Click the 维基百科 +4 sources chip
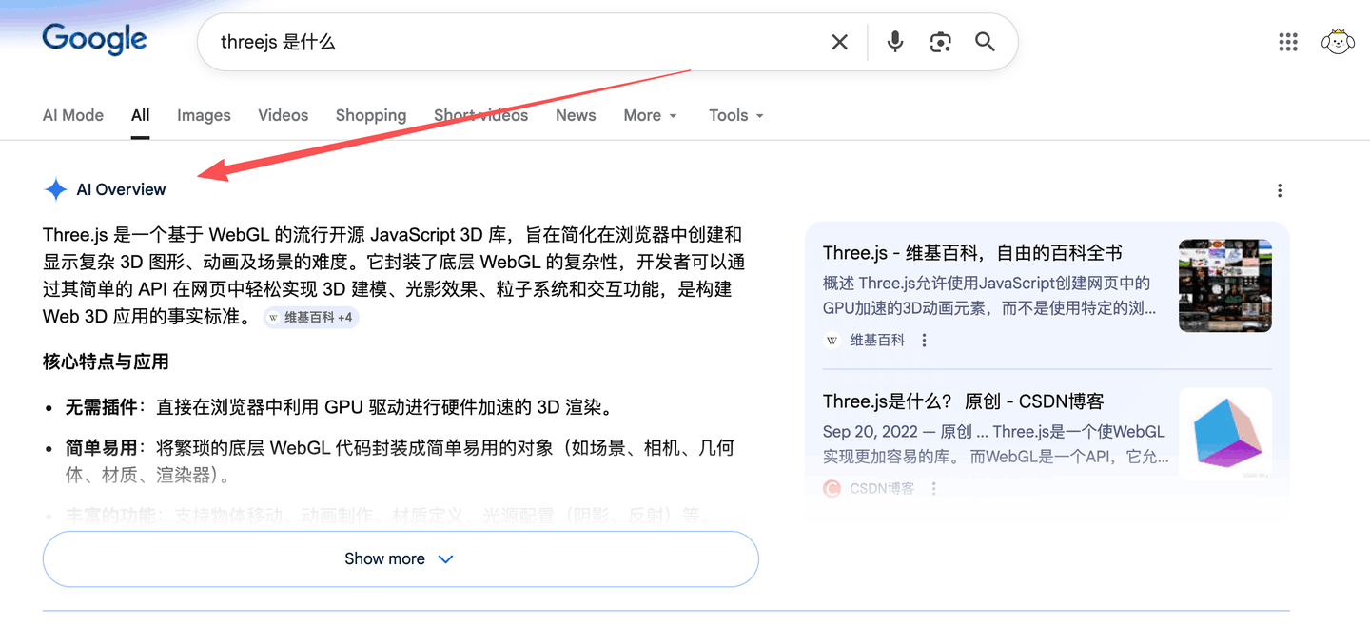 (x=311, y=318)
